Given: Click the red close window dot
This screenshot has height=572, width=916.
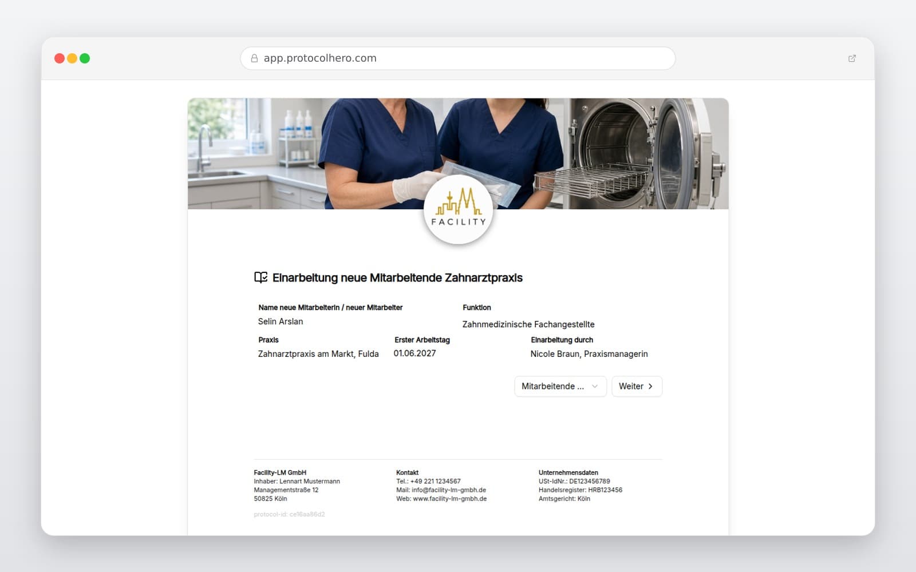Looking at the screenshot, I should pyautogui.click(x=60, y=58).
